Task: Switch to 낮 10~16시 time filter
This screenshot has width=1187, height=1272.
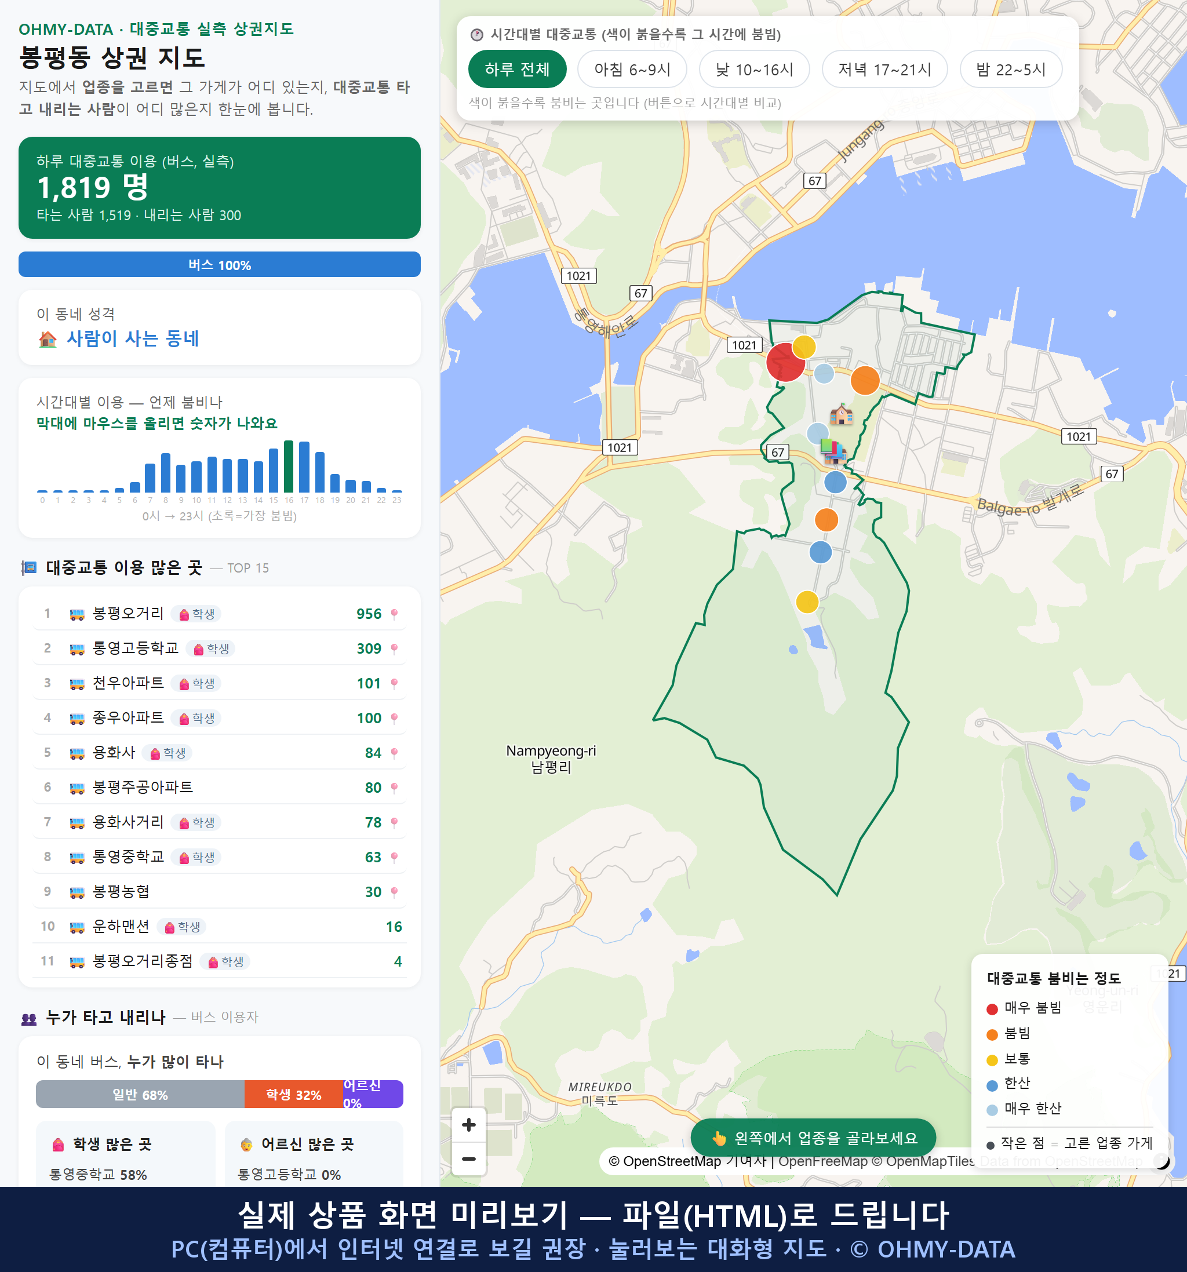Action: 755,69
